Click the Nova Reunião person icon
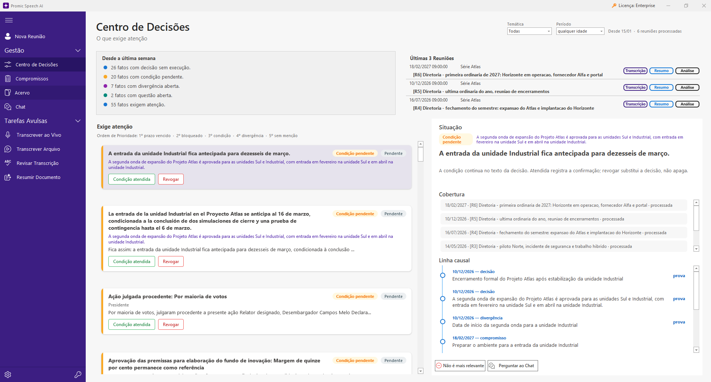Image resolution: width=711 pixels, height=382 pixels. tap(8, 36)
